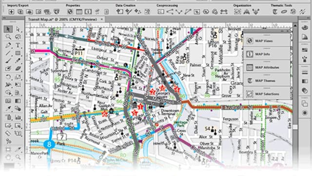Close the floating MAP panel group
Screen dimensions: 312x176
pyautogui.click(x=287, y=31)
